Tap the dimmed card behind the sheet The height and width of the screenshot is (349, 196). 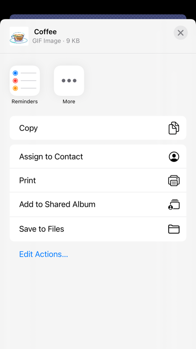point(98,17)
